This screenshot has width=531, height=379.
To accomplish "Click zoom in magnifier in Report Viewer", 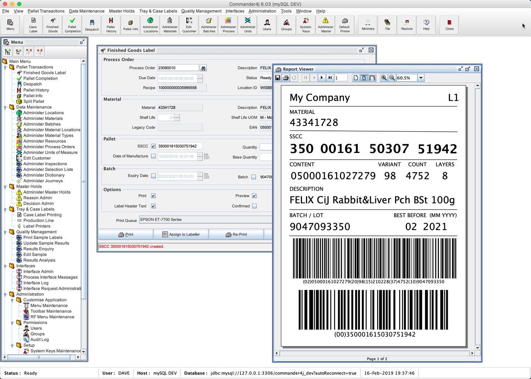I will point(384,78).
